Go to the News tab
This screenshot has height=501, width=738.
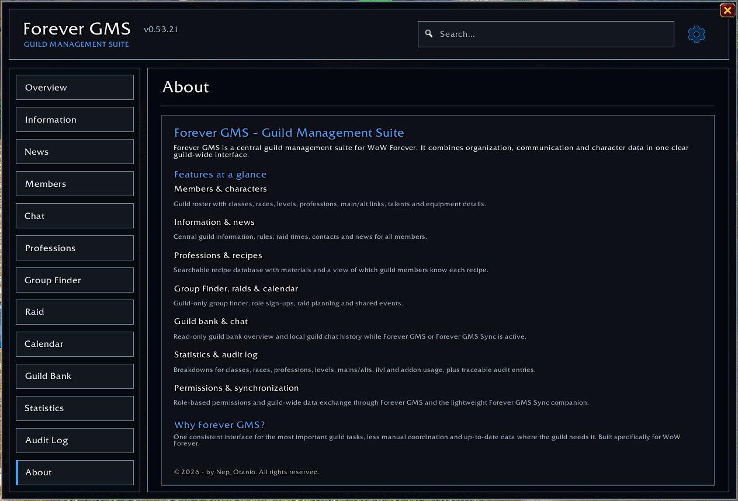tap(75, 152)
